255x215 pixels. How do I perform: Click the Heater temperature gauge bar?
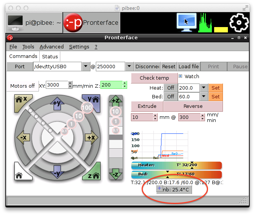pos(176,165)
